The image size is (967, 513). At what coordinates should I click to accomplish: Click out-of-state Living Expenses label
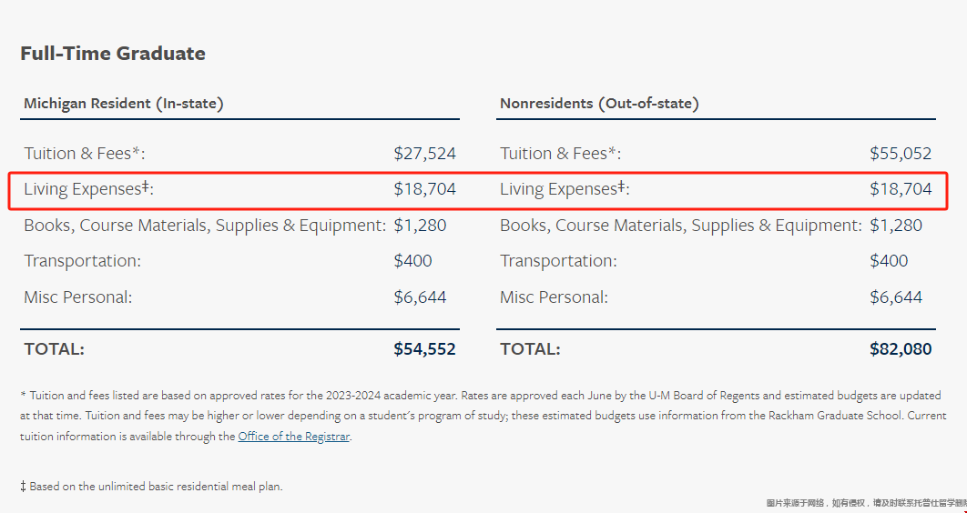point(565,189)
